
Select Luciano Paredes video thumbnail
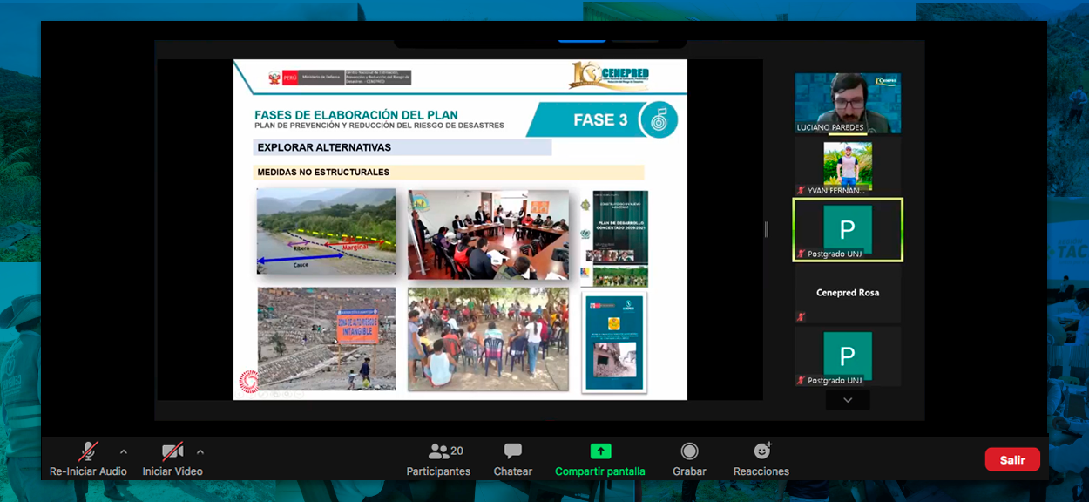[x=848, y=103]
